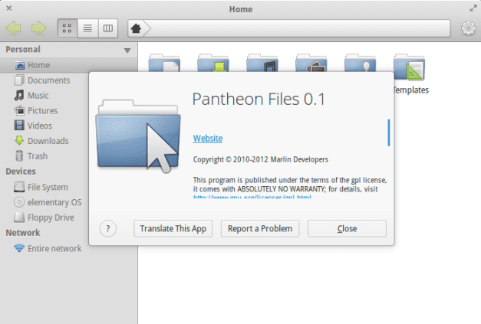Viewport: 481px width, 324px height.
Task: Click the location path bar field
Action: click(x=289, y=28)
